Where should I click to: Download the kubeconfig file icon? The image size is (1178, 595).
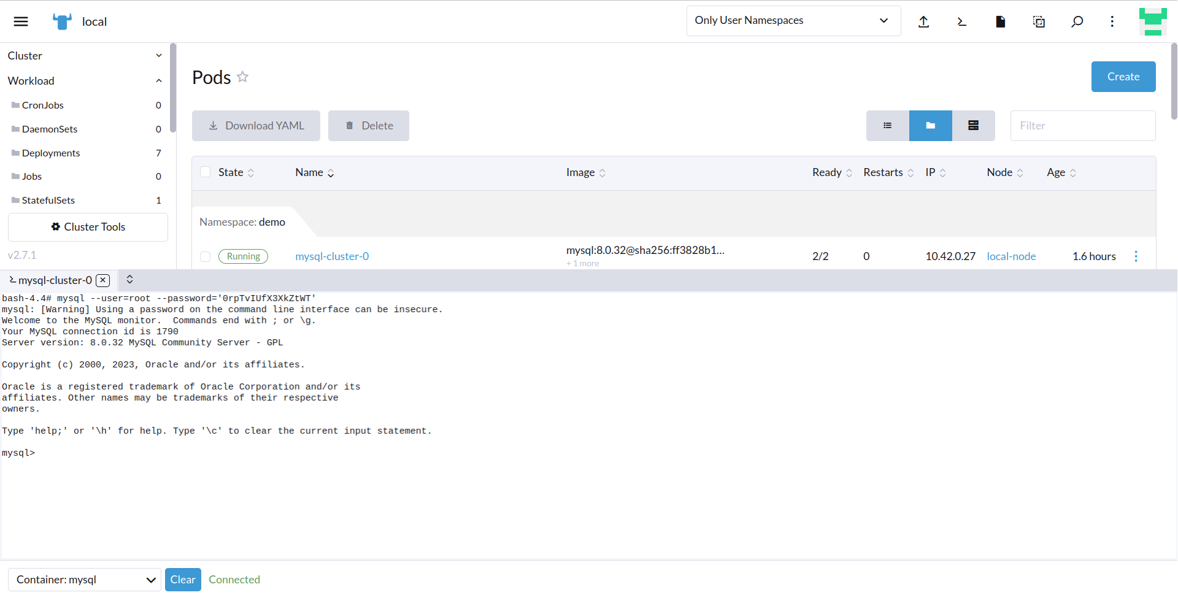[x=1000, y=21]
